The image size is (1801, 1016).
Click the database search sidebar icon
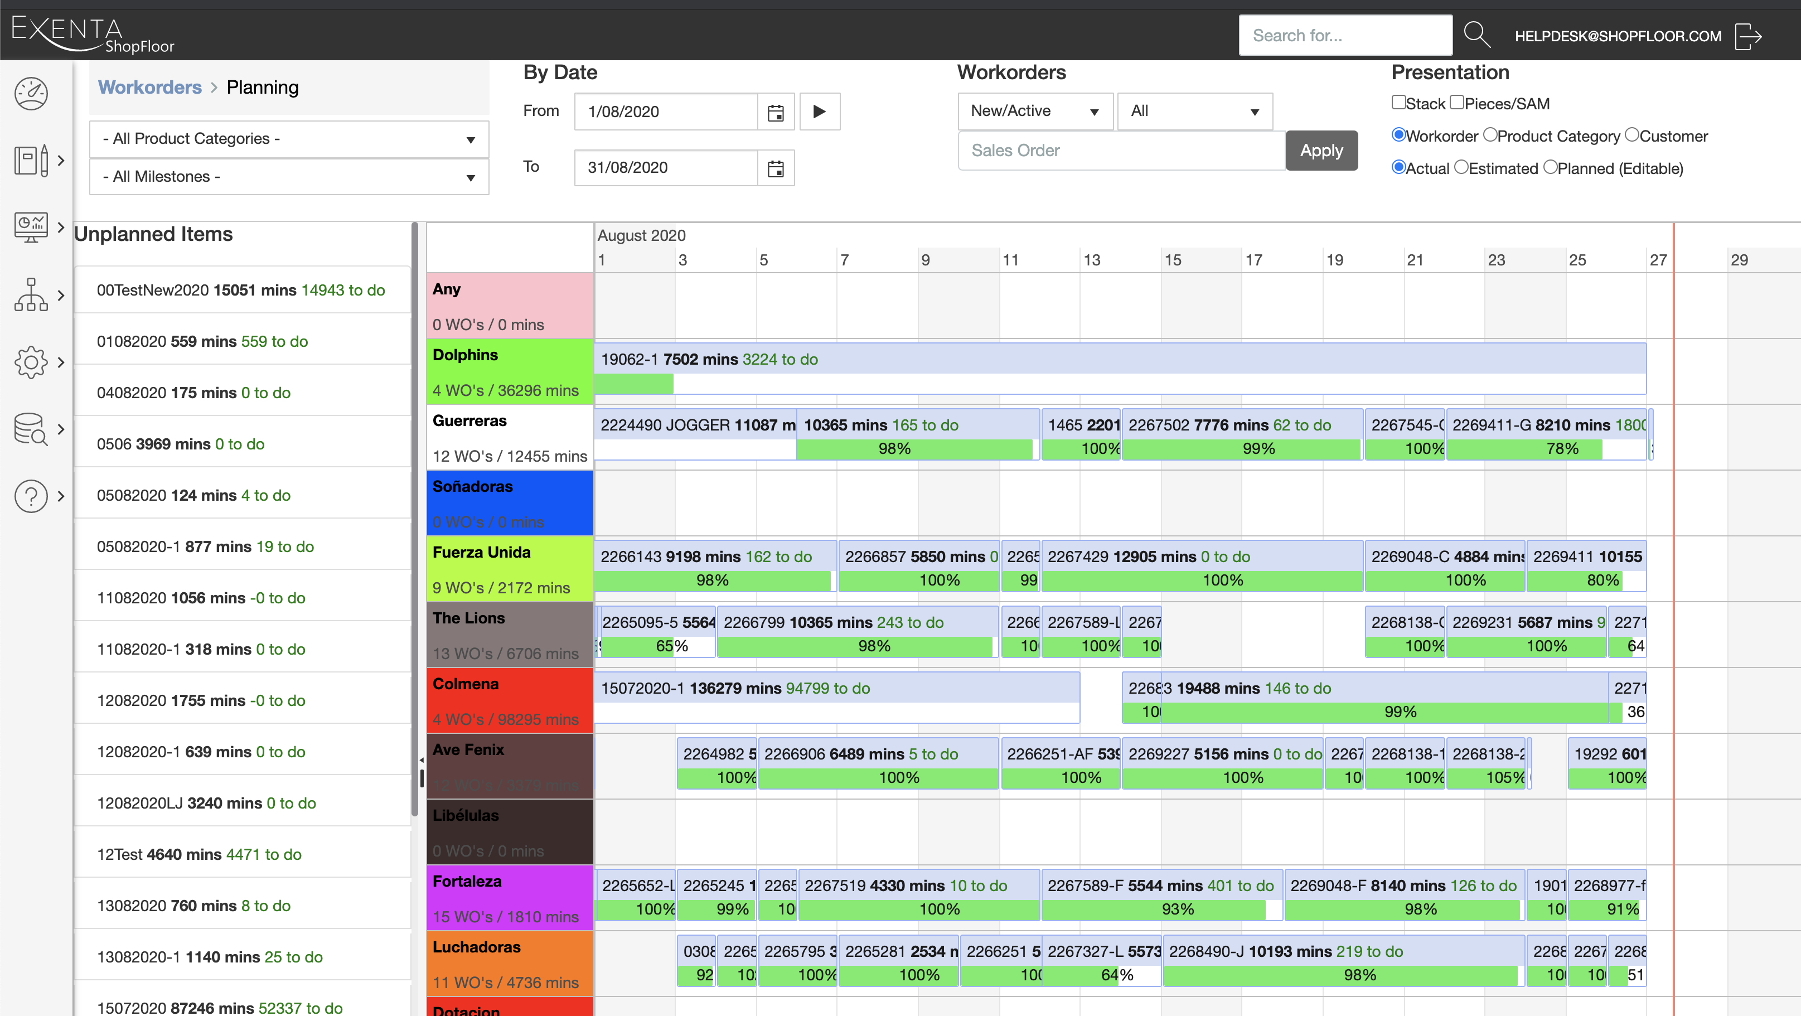point(31,429)
